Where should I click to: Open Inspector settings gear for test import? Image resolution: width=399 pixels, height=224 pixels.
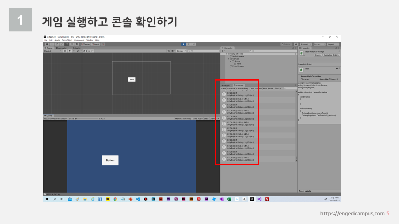click(339, 51)
